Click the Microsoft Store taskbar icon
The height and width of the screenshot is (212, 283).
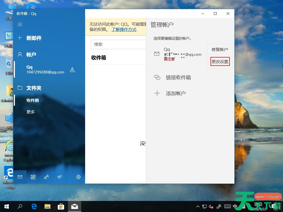pos(61,206)
